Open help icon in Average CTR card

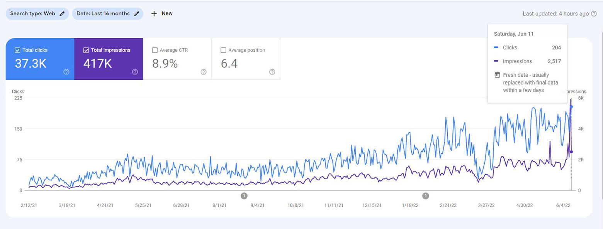(204, 72)
